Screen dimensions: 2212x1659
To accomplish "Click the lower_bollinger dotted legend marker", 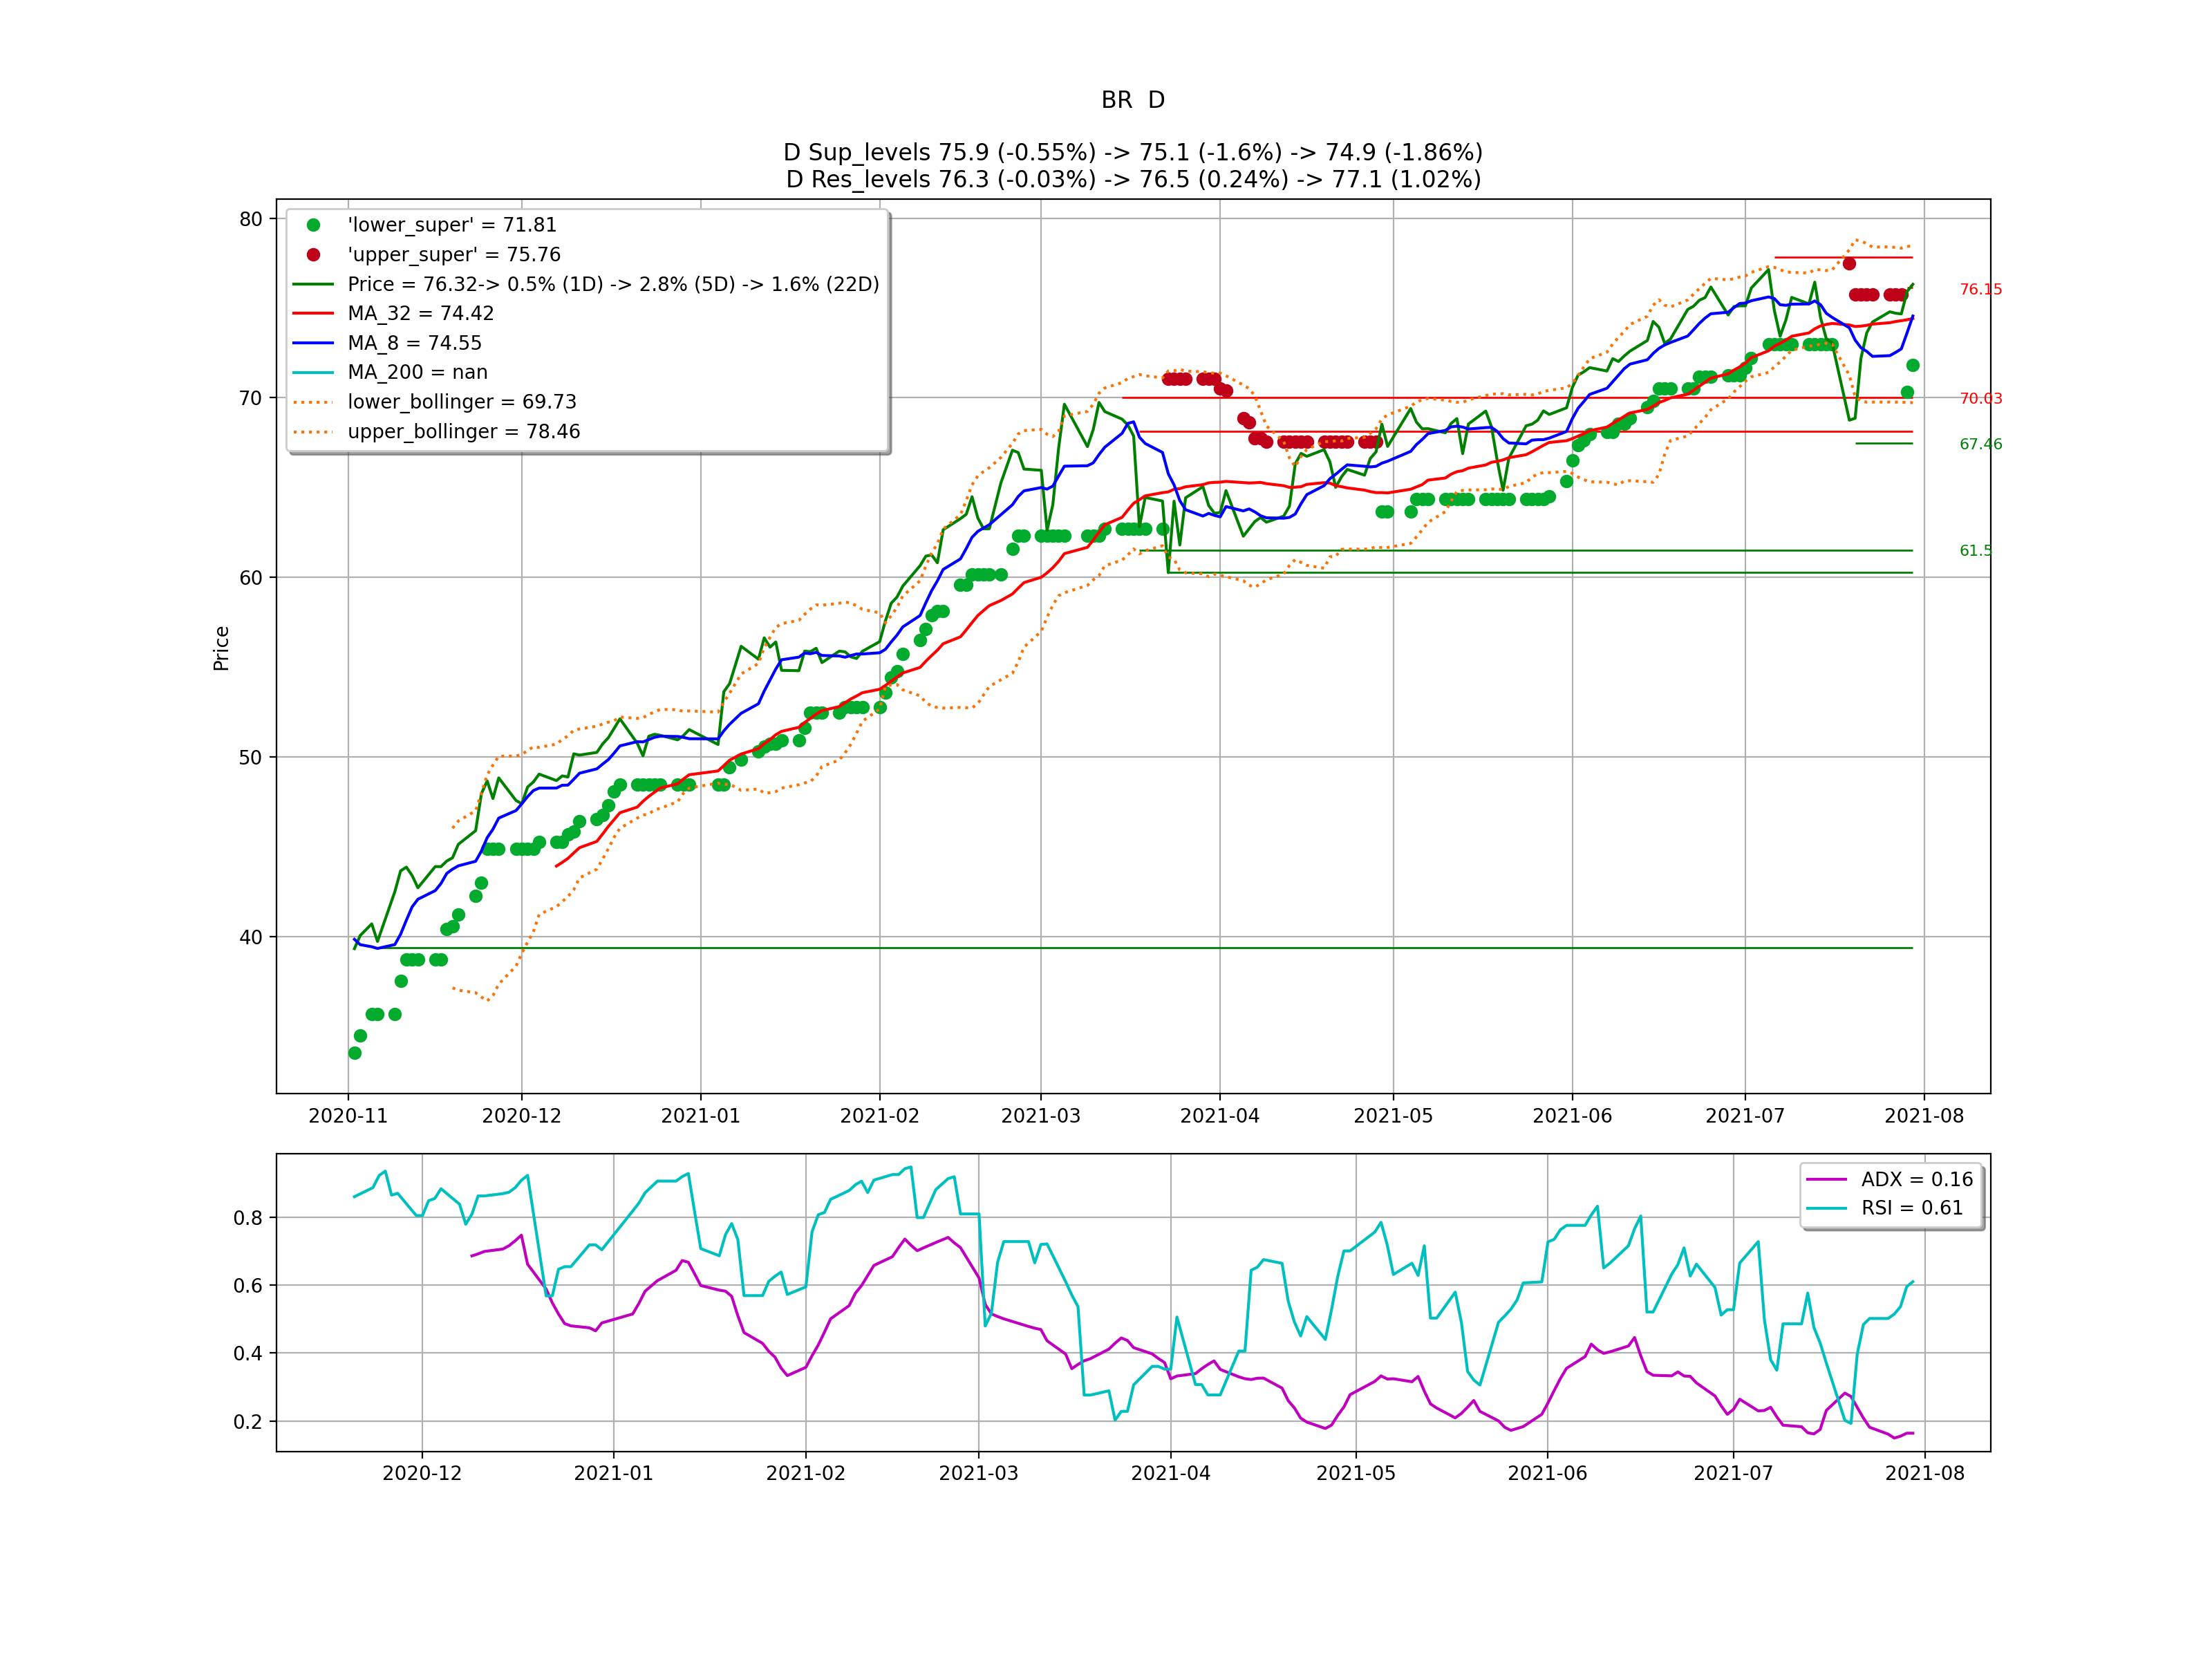I will tap(313, 402).
